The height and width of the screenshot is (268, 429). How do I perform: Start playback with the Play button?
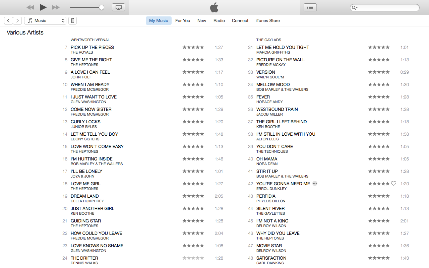pos(43,7)
